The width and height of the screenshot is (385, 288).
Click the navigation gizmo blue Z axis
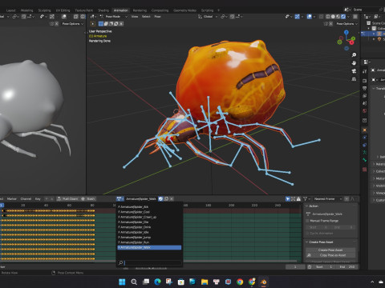[x=346, y=32]
